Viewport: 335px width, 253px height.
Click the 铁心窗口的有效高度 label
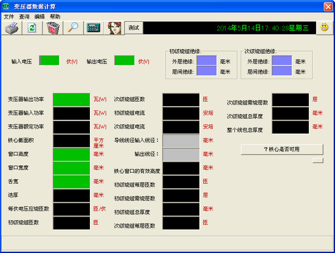pyautogui.click(x=137, y=171)
